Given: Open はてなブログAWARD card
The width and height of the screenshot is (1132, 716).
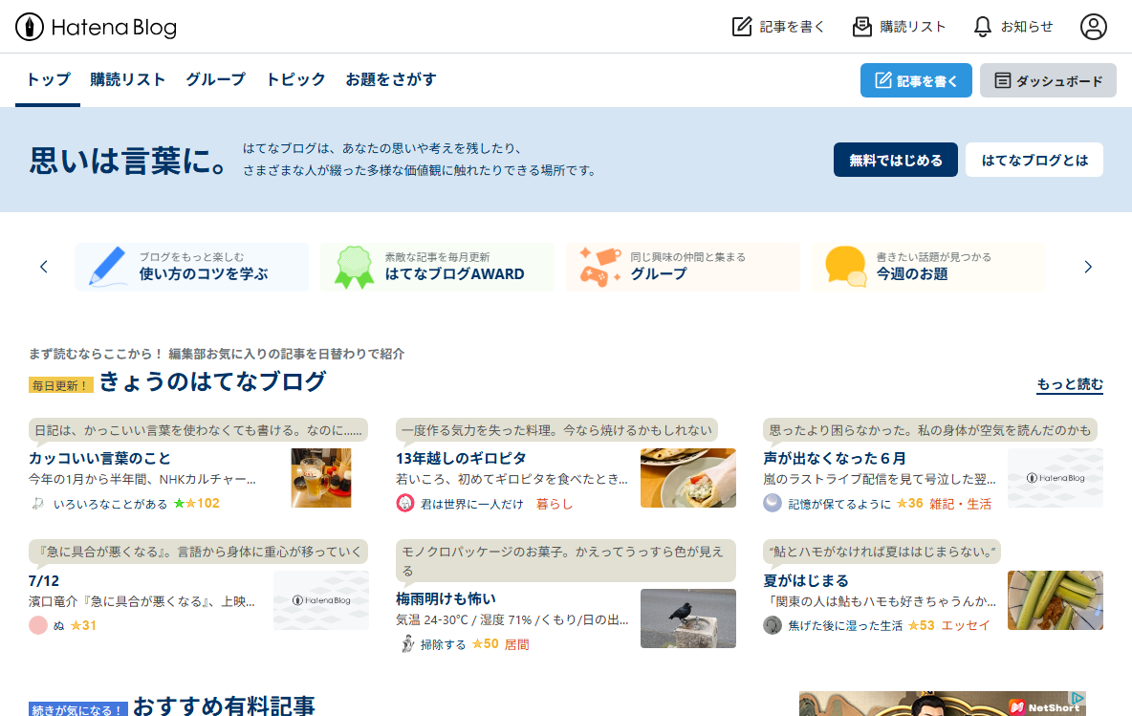Looking at the screenshot, I should (438, 267).
